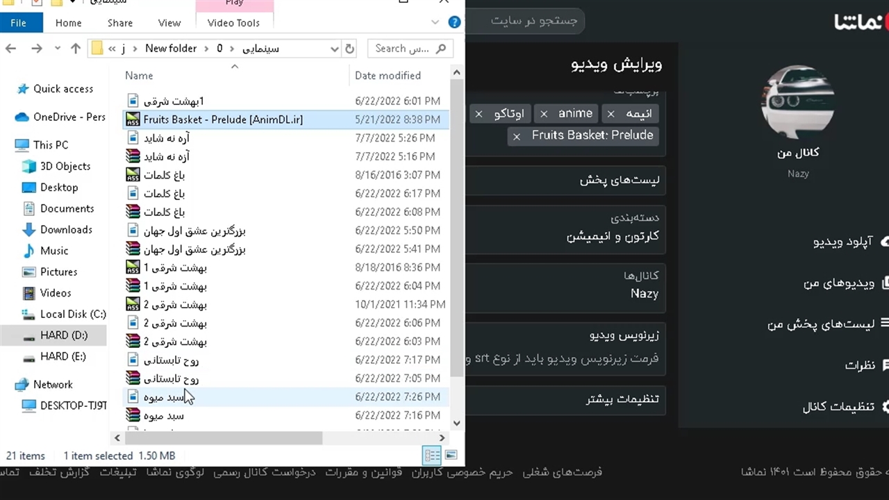889x500 pixels.
Task: Open the Video Tools tab
Action: [233, 22]
